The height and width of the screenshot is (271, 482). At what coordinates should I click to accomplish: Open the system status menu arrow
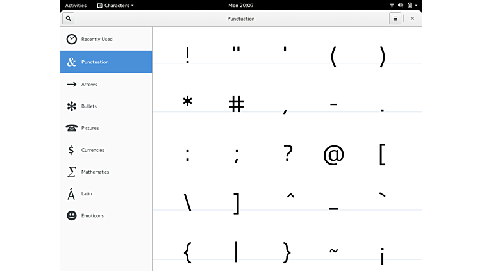417,5
